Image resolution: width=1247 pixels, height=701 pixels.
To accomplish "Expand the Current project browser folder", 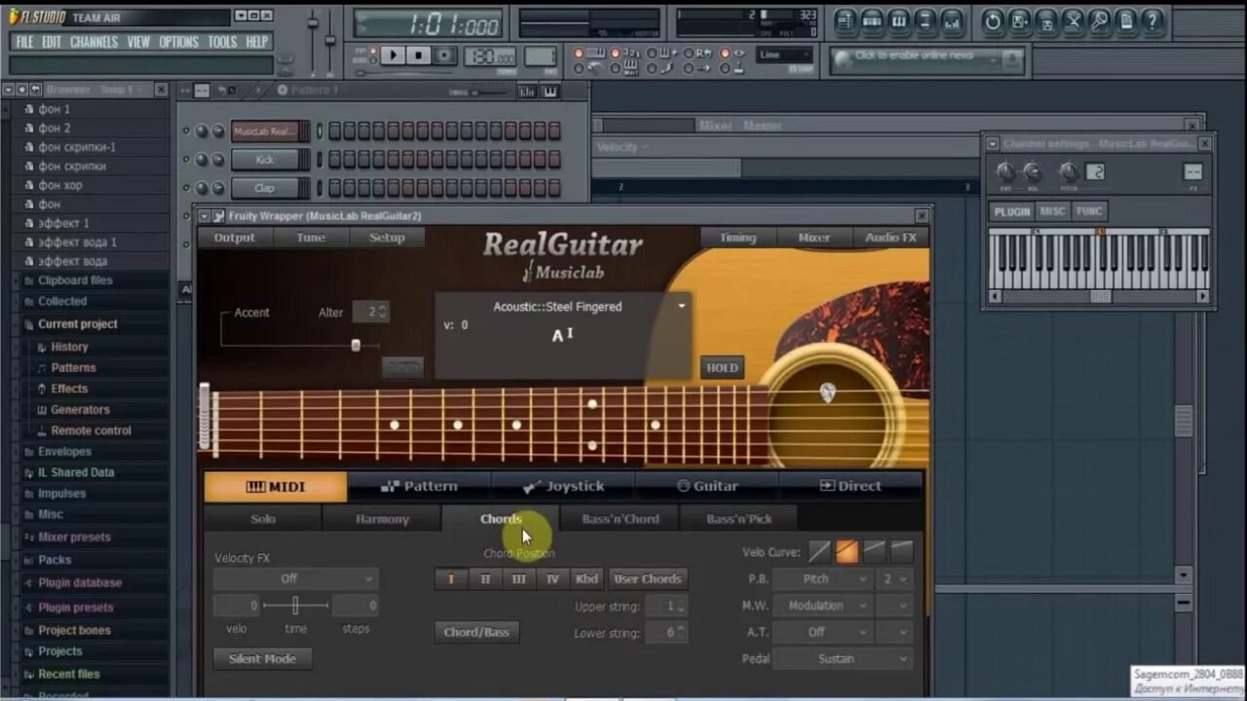I will click(77, 324).
